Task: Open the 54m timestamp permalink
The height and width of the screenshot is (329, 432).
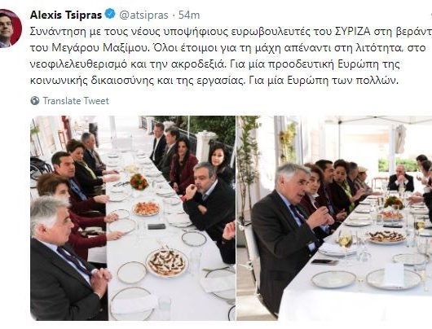Action: [189, 15]
